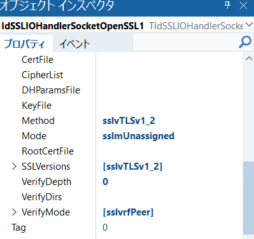
Task: Pin the Object Inspector panel
Action: [228, 5]
